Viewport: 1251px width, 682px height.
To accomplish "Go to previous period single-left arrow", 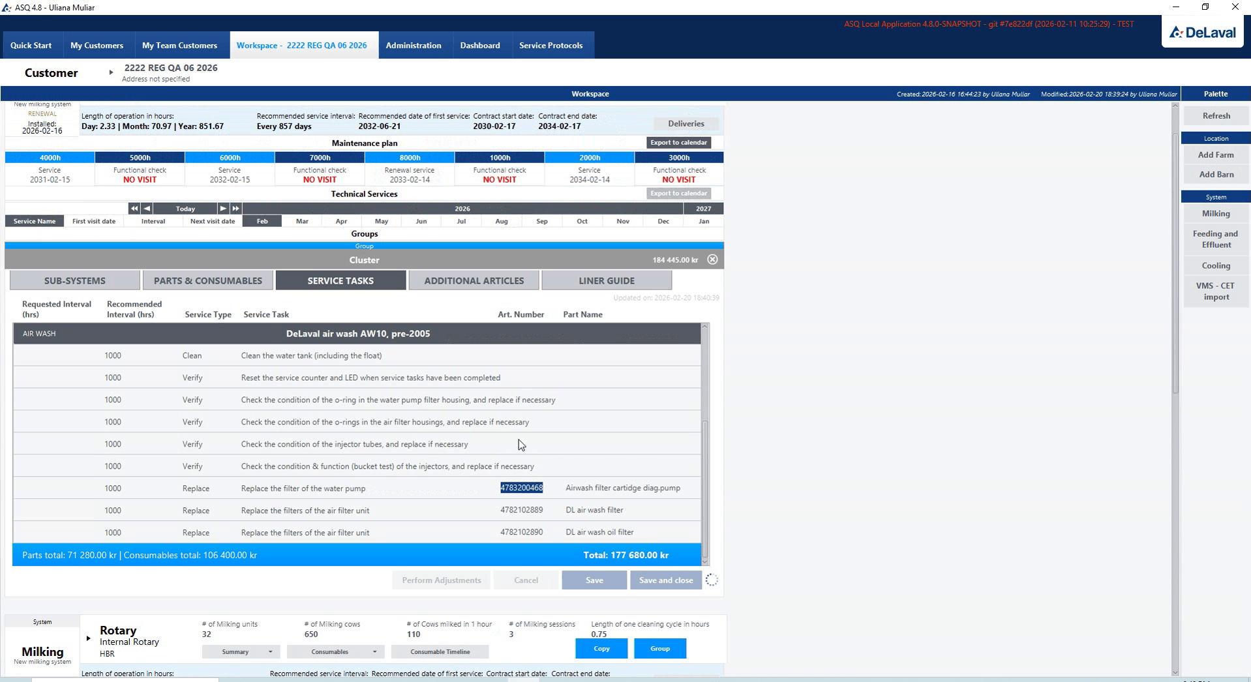I will (x=147, y=209).
